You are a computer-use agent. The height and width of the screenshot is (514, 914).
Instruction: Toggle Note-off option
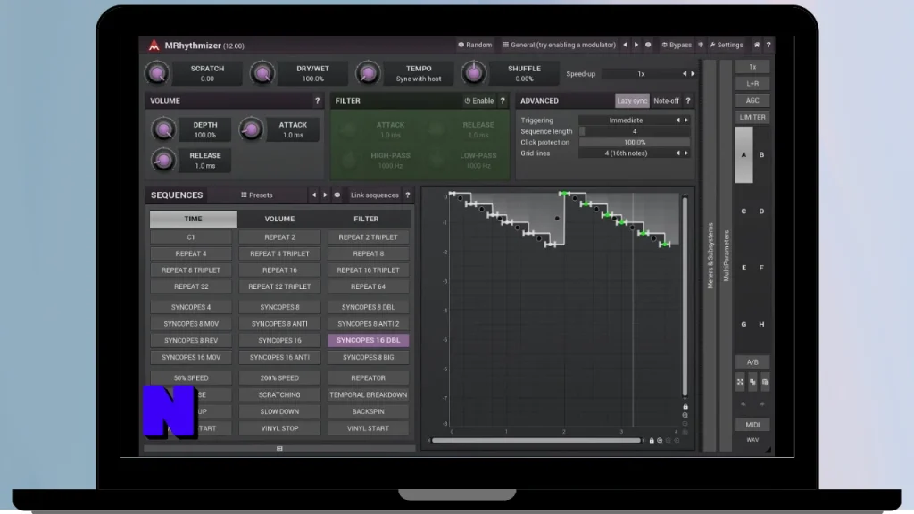click(666, 101)
